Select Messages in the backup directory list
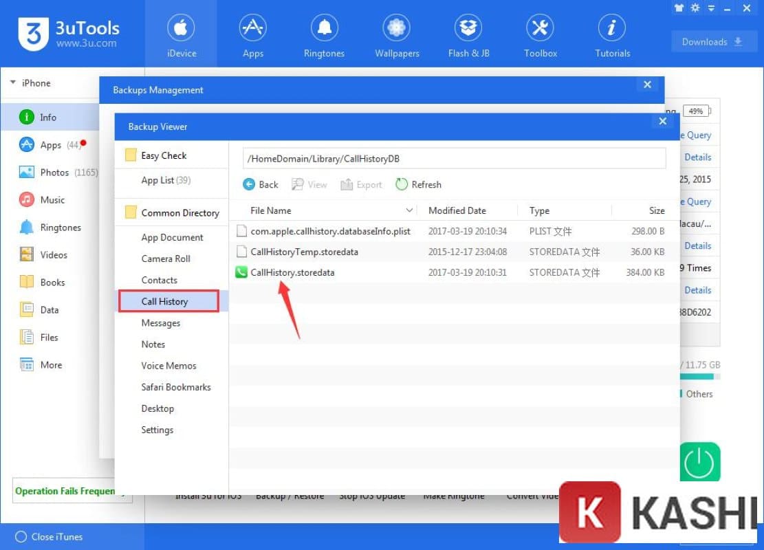 click(x=161, y=323)
